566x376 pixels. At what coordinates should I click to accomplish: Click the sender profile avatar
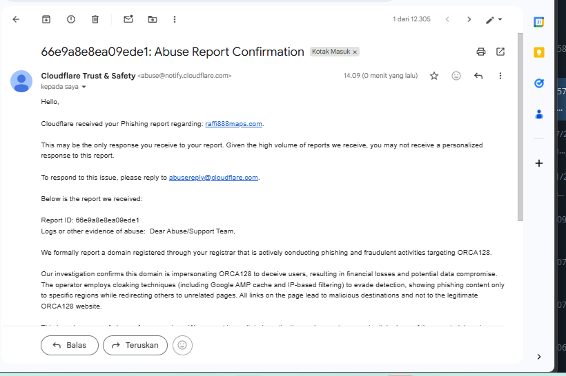click(x=21, y=81)
